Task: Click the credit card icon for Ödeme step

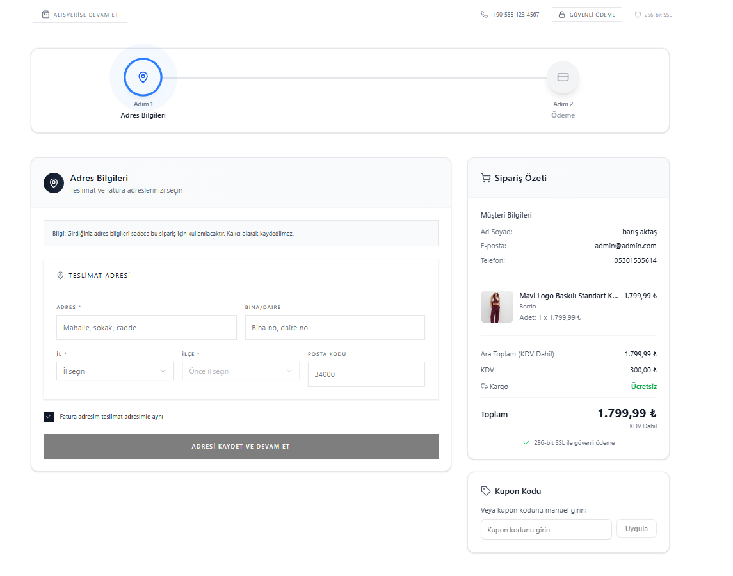Action: 563,77
